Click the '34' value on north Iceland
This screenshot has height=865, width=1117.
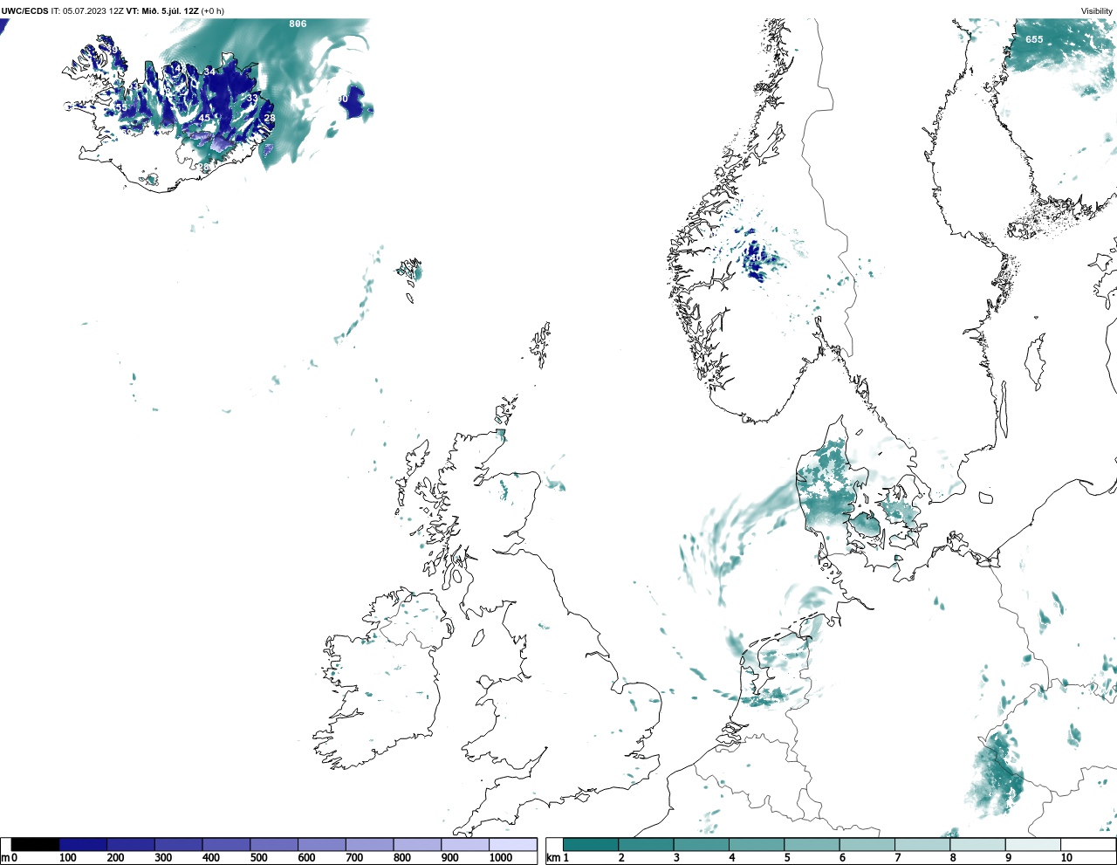pos(209,71)
